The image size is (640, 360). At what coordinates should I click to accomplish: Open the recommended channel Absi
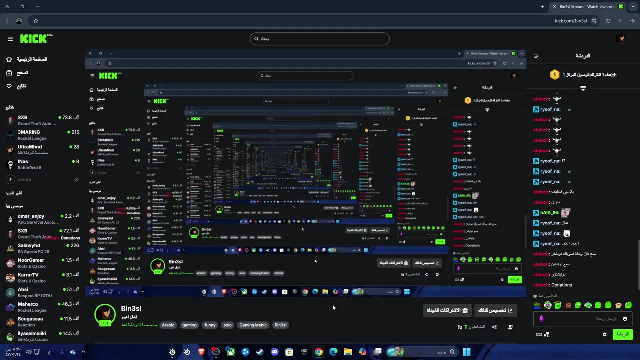(x=43, y=292)
